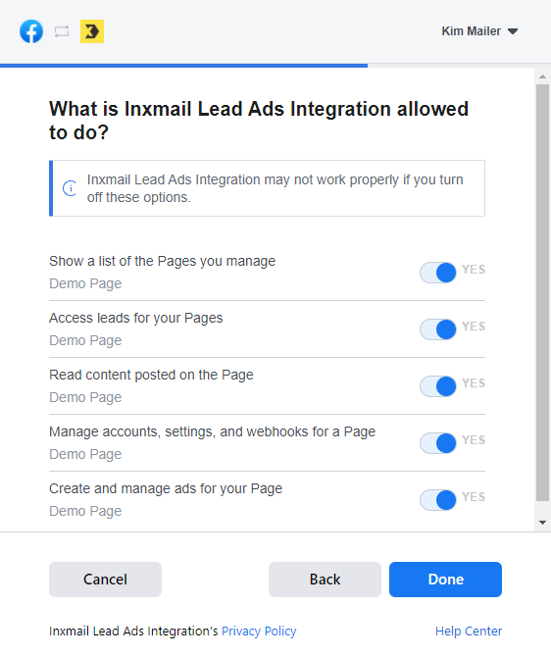The width and height of the screenshot is (551, 657).
Task: Click the info icon in the notice box
Action: click(70, 188)
